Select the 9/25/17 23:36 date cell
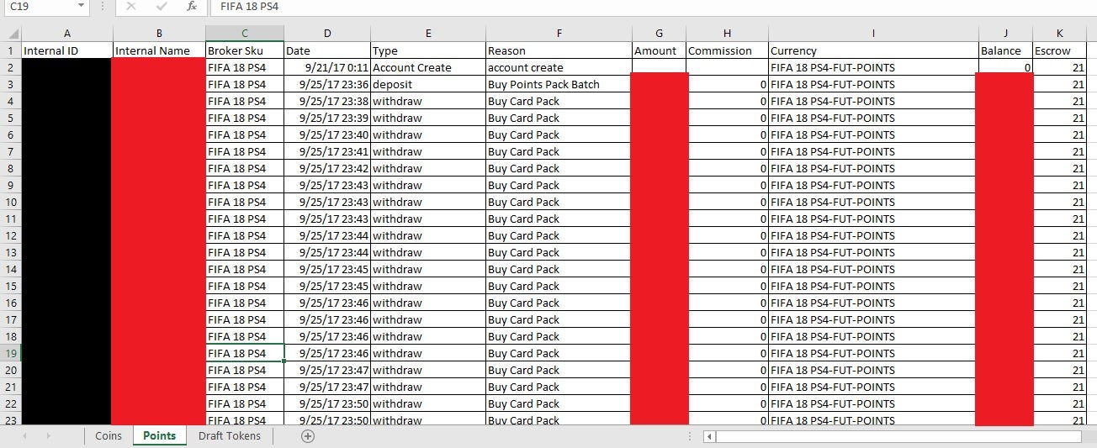1097x448 pixels. pos(327,84)
